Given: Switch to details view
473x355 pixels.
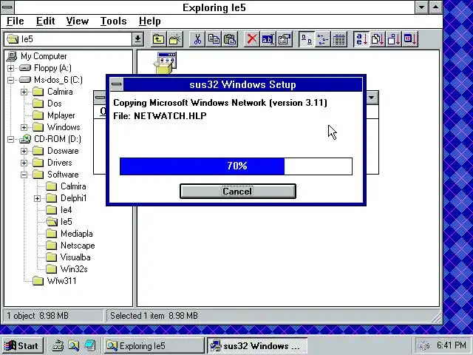Looking at the screenshot, I should click(339, 39).
